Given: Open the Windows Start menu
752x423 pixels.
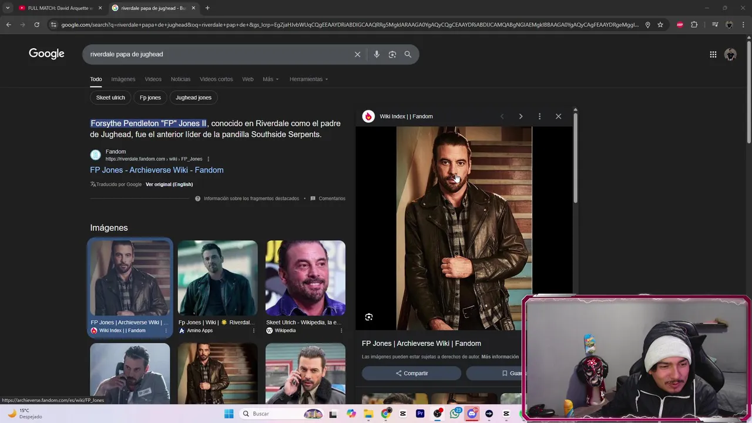Looking at the screenshot, I should pos(229,414).
